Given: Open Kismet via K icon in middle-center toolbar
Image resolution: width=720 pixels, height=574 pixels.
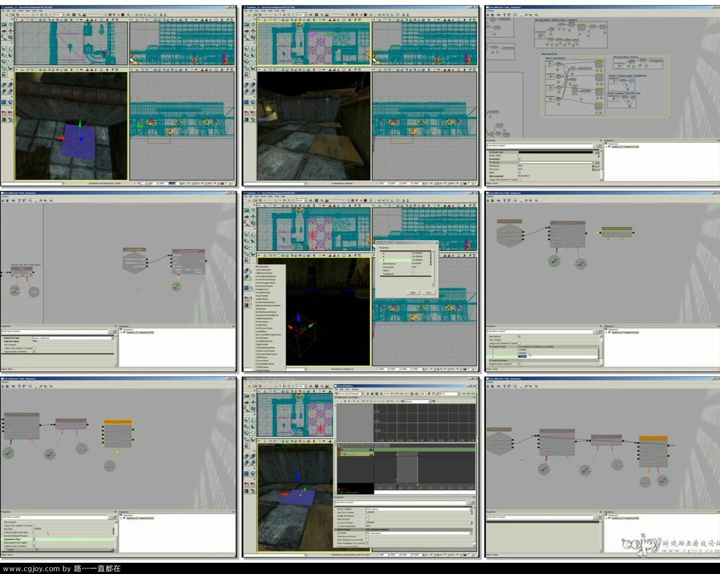Looking at the screenshot, I should click(x=322, y=200).
